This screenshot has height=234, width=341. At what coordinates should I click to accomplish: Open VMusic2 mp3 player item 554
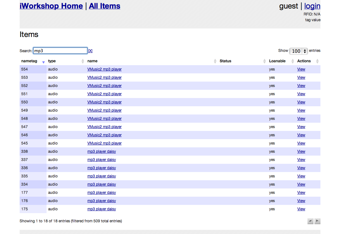coord(104,69)
